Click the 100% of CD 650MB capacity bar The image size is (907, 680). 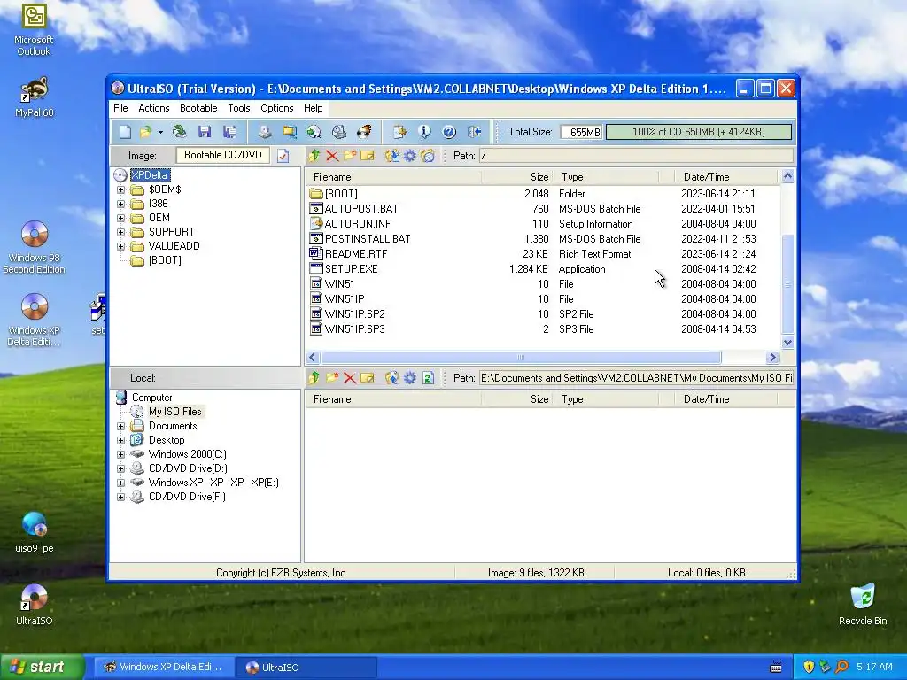click(698, 132)
